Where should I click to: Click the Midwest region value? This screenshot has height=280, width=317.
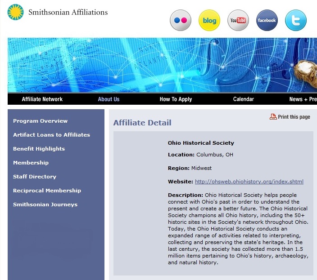click(x=201, y=168)
